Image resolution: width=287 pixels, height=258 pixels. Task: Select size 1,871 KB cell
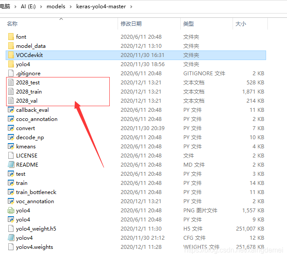(x=253, y=92)
